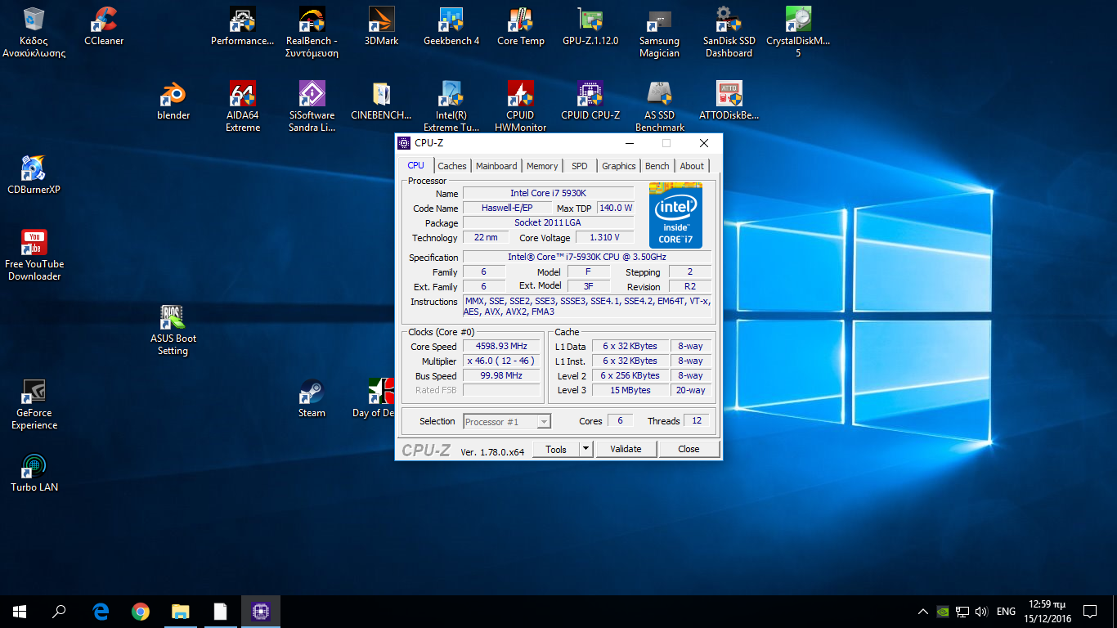Open the AIDA64 Extreme shortcut
Viewport: 1117px width, 628px height.
pyautogui.click(x=243, y=107)
